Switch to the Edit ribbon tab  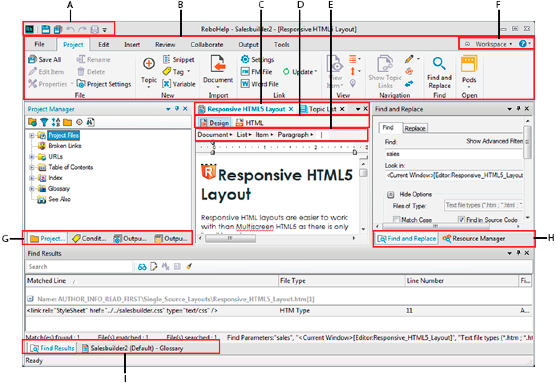coord(104,44)
